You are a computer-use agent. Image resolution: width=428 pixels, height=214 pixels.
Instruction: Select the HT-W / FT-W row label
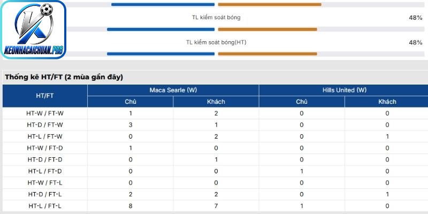pyautogui.click(x=45, y=113)
